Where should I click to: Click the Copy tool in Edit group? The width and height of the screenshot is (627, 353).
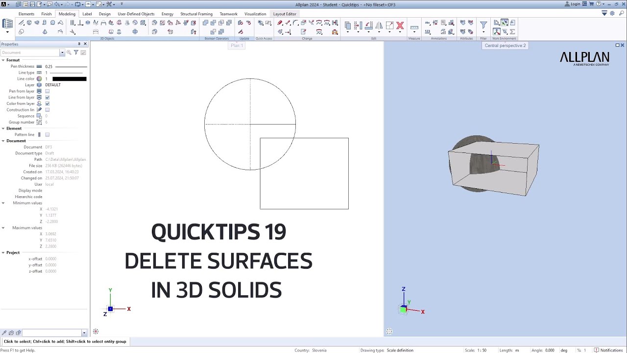tap(348, 25)
